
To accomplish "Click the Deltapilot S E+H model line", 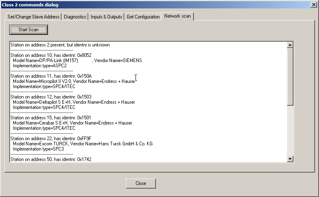I will 74,102.
